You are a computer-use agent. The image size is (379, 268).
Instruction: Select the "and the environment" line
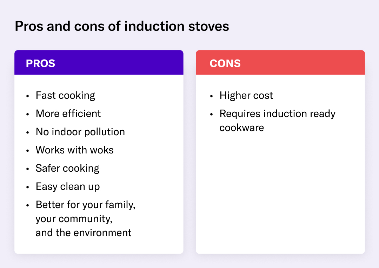coord(84,233)
